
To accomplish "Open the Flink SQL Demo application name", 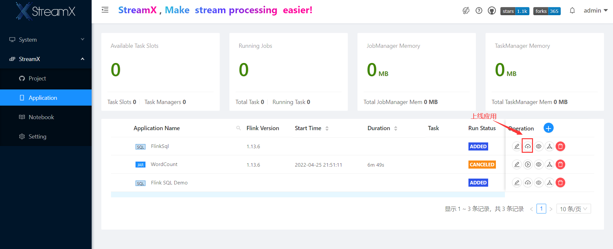I will pos(169,182).
